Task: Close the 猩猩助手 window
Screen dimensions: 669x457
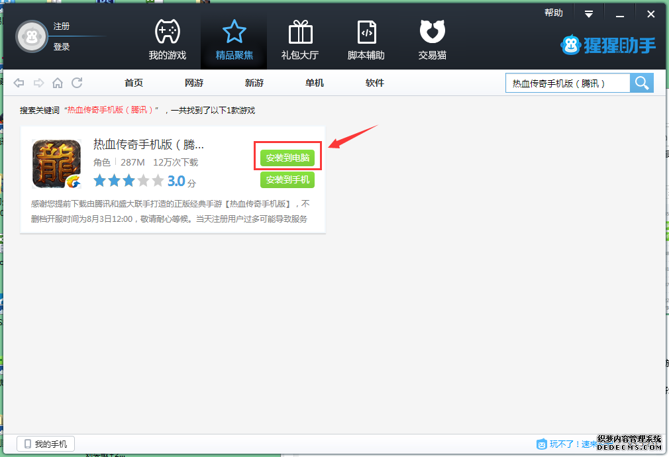Action: 650,14
